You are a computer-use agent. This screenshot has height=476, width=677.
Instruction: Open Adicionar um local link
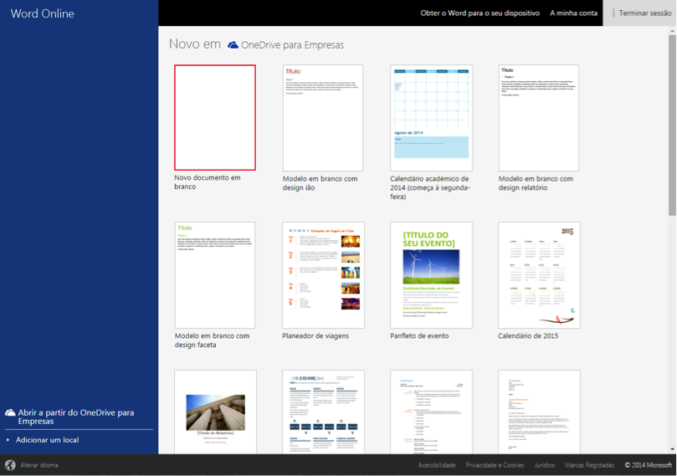click(x=47, y=440)
